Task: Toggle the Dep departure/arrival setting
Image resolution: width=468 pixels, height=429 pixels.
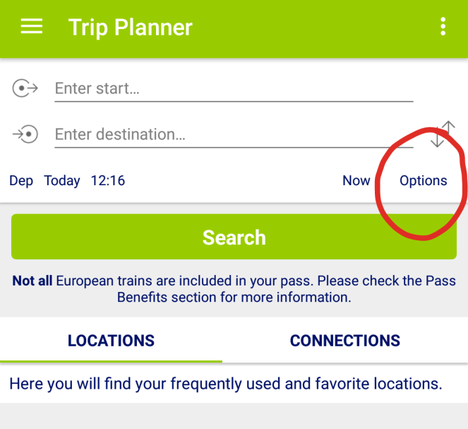Action: 21,181
